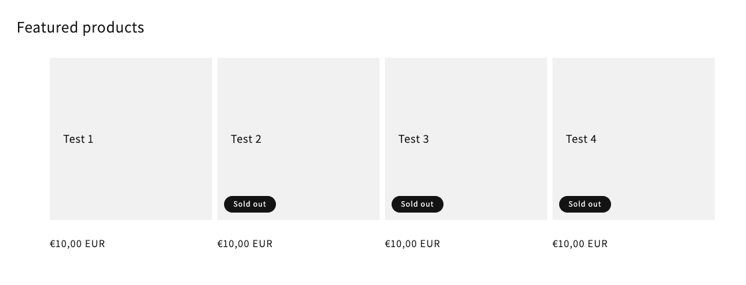Open the Test 4 product card image area
Viewport: 746px width, 285px height.
coord(634,93)
